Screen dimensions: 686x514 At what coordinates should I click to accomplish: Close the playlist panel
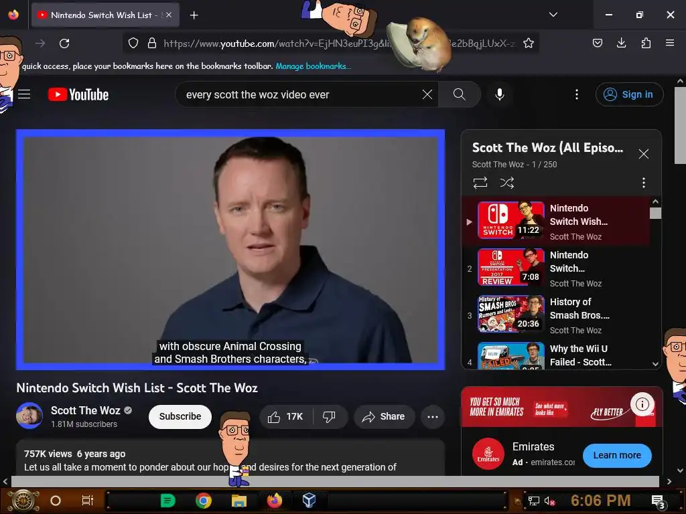644,154
